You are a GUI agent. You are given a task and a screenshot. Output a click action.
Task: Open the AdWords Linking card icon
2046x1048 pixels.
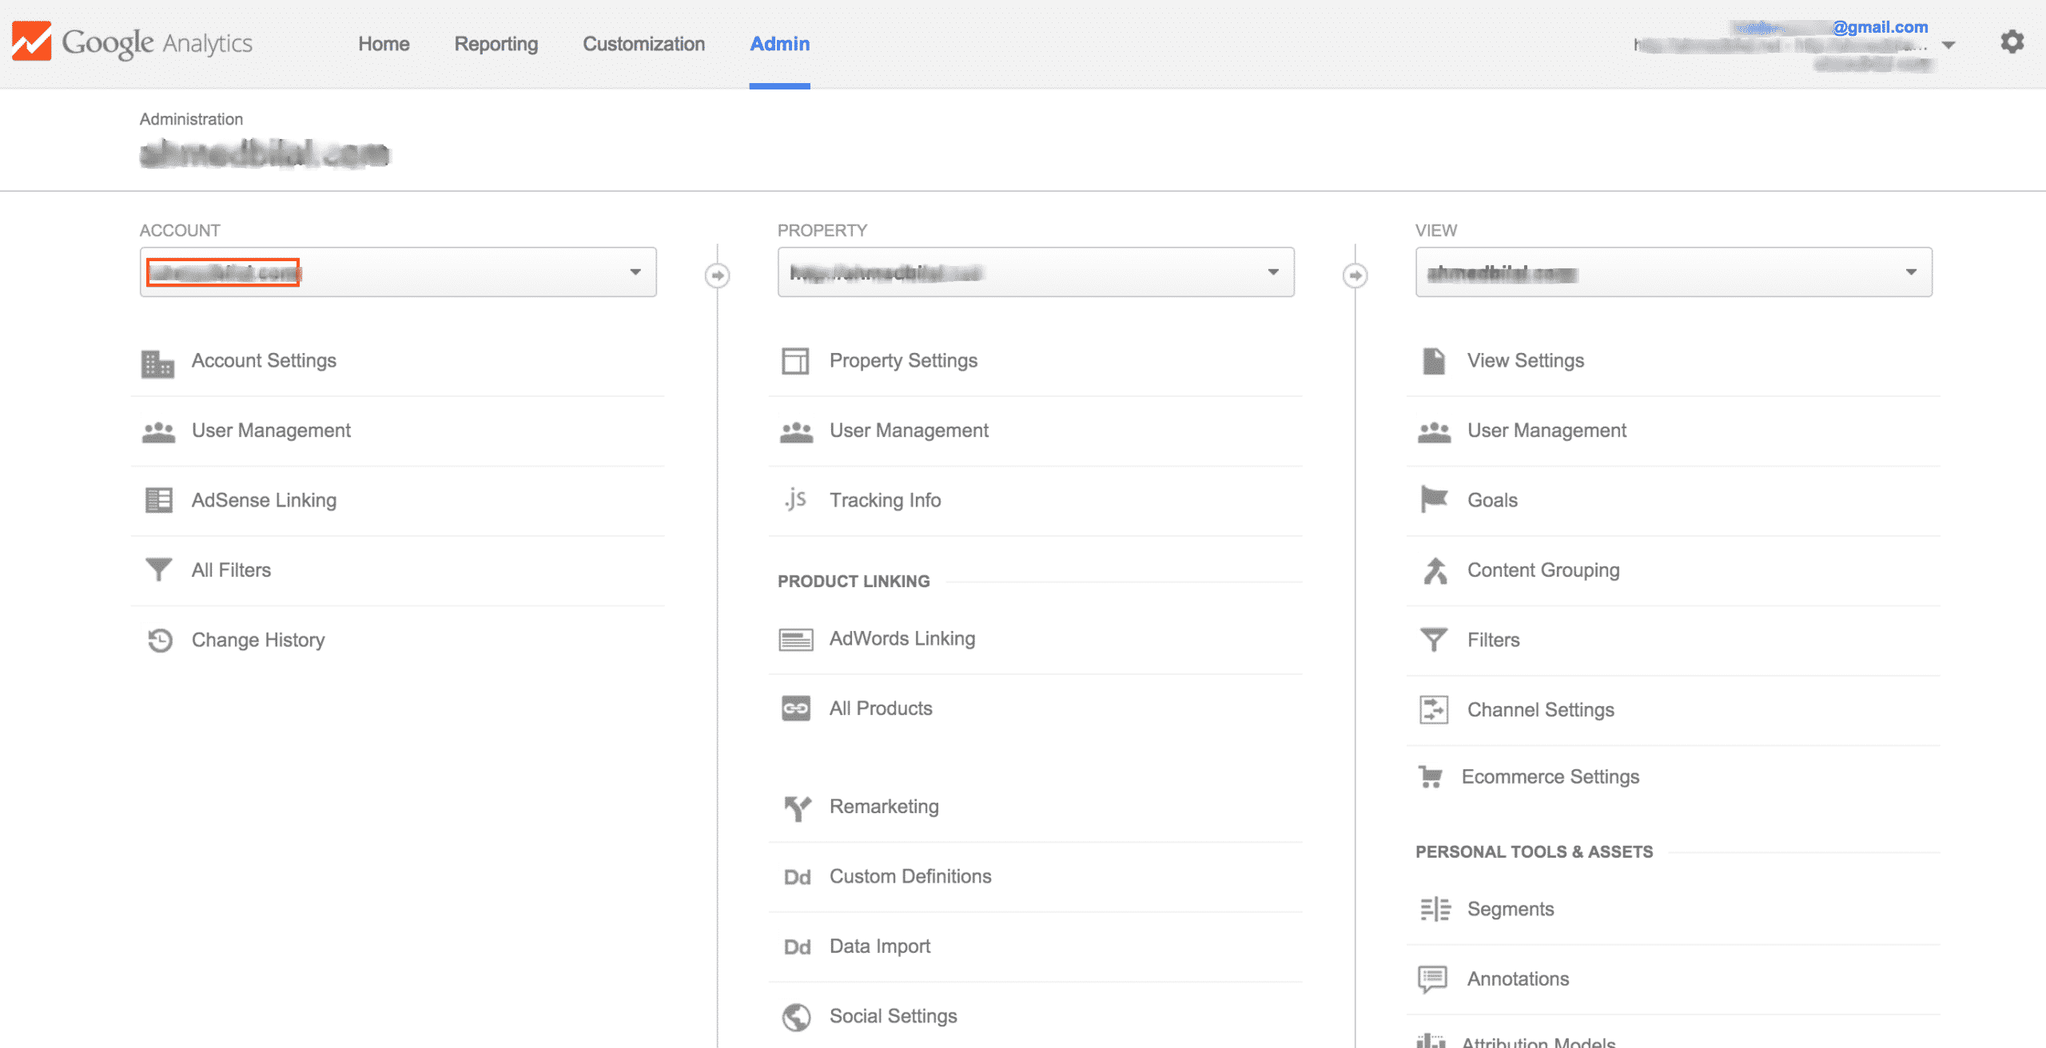click(x=796, y=638)
